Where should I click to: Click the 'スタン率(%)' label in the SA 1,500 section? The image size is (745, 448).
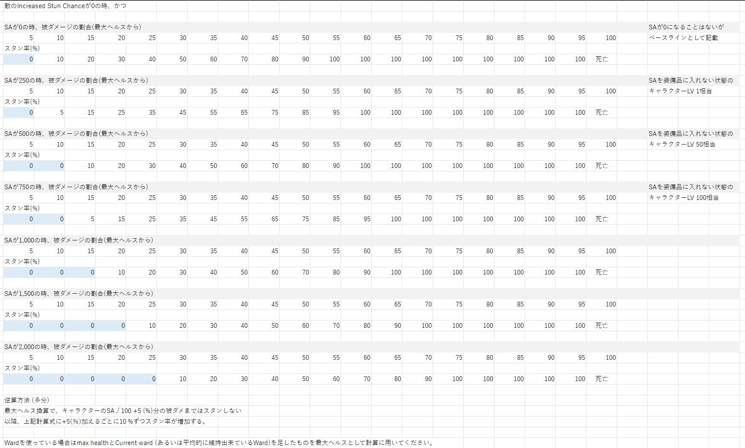click(x=22, y=315)
